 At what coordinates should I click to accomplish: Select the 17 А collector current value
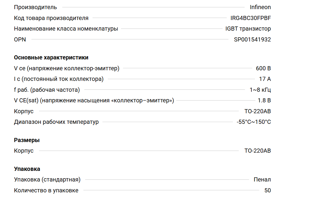265,79
